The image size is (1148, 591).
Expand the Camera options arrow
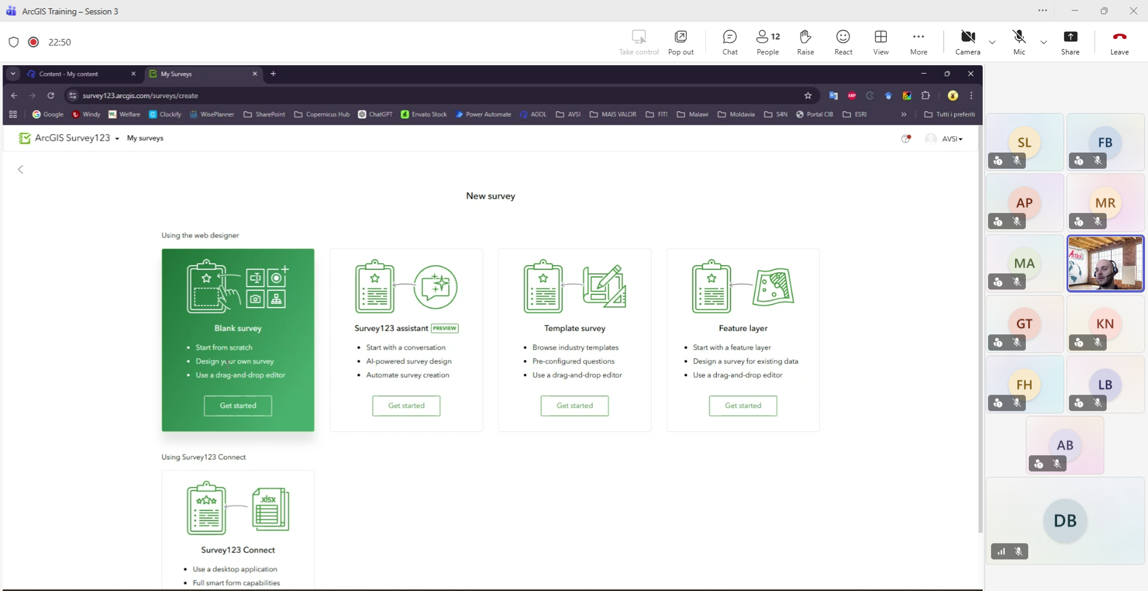[x=992, y=42]
